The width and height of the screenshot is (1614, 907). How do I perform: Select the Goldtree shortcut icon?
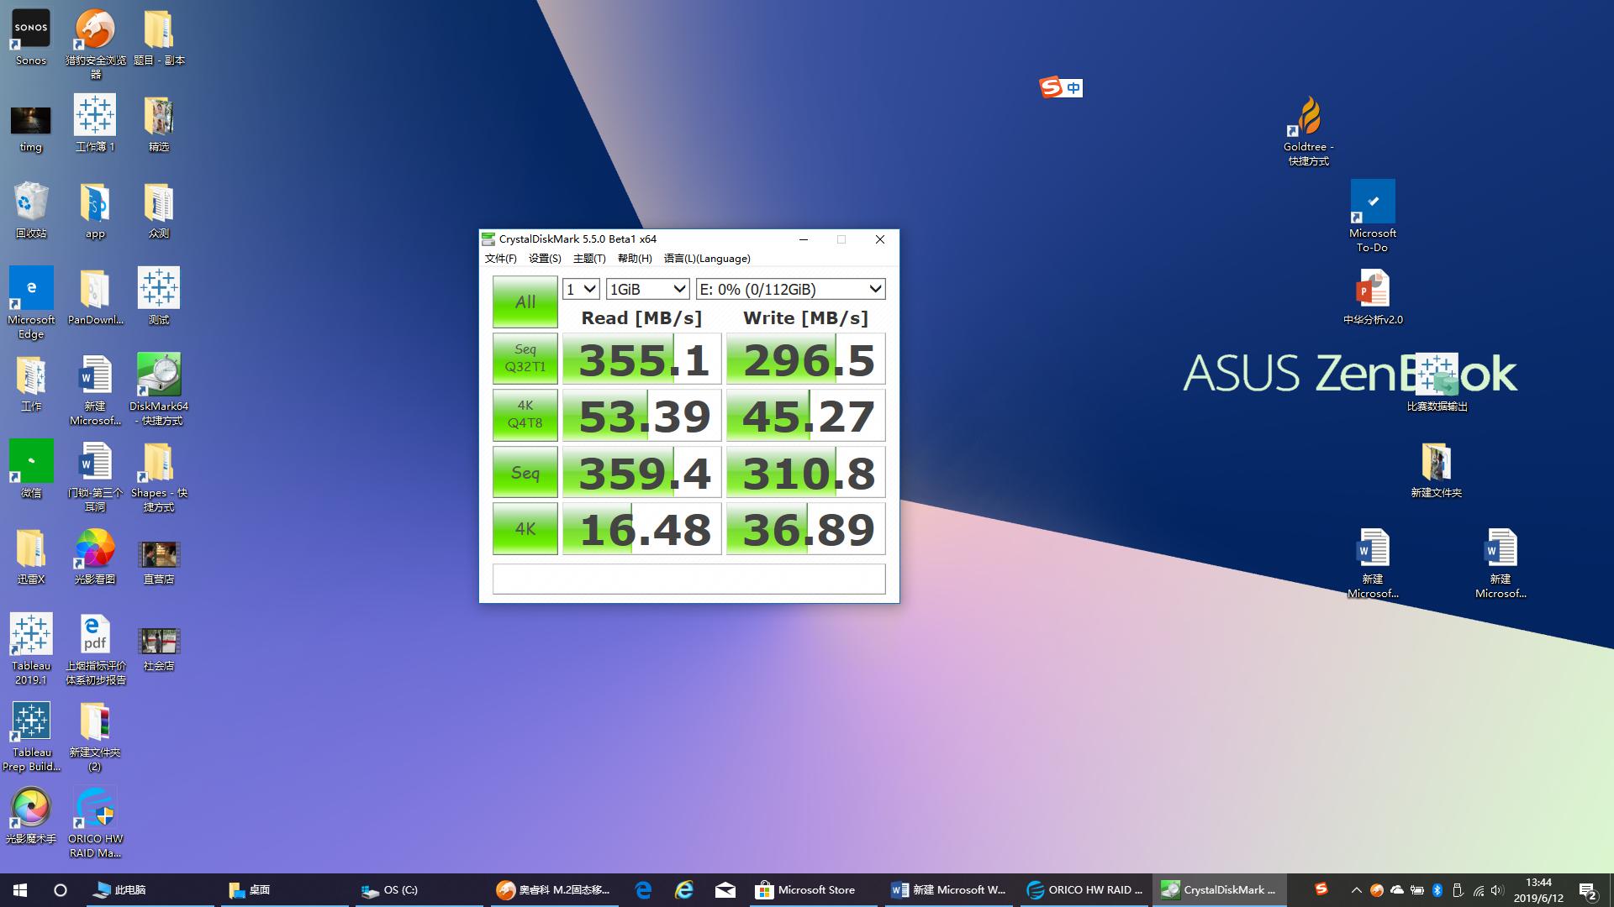1308,118
